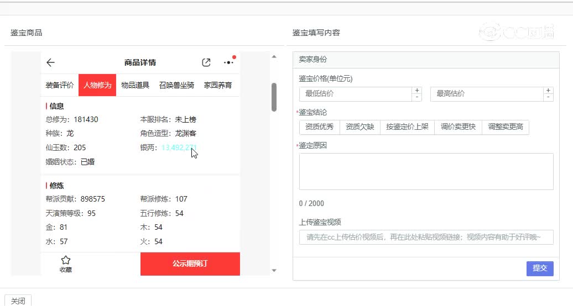Image resolution: width=573 pixels, height=306 pixels.
Task: Click the red 公示期预订 button
Action: pos(190,263)
